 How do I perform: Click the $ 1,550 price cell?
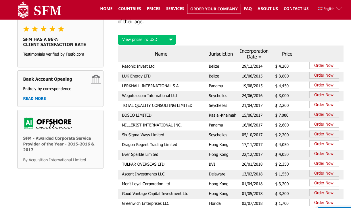[282, 174]
